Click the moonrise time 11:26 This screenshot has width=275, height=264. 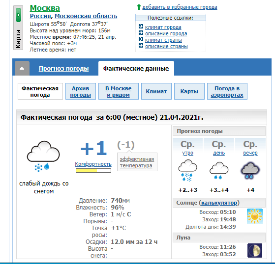click(228, 247)
